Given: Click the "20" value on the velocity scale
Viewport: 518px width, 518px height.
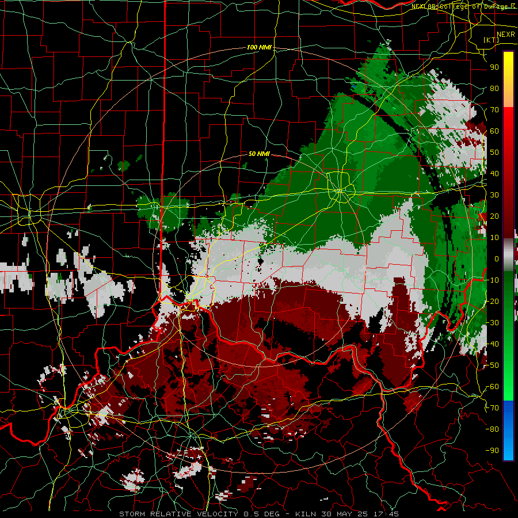Looking at the screenshot, I should (x=494, y=216).
